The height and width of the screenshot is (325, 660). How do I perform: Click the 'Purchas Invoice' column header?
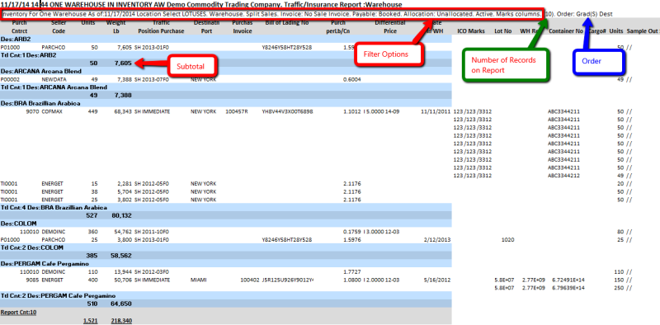click(242, 27)
